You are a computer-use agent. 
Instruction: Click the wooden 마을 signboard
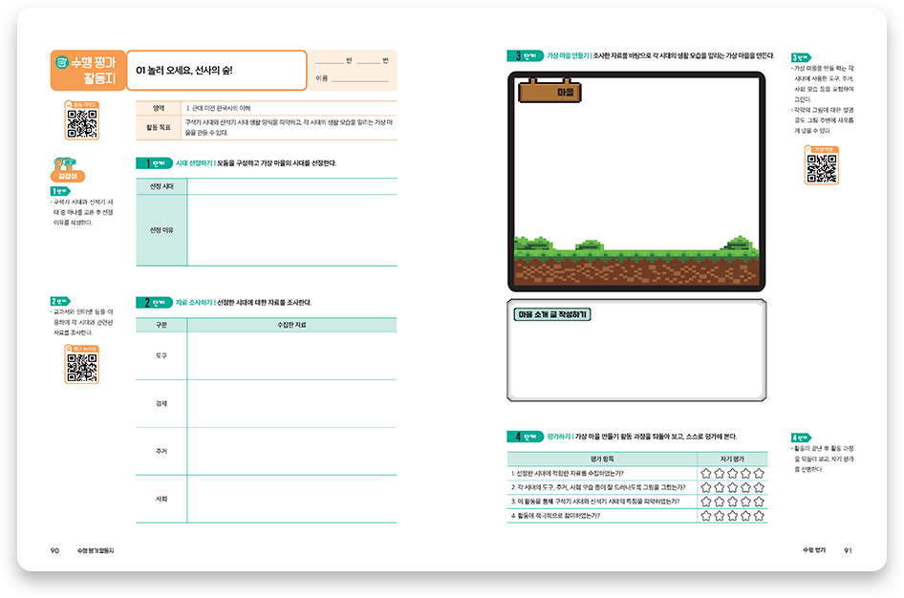point(550,91)
